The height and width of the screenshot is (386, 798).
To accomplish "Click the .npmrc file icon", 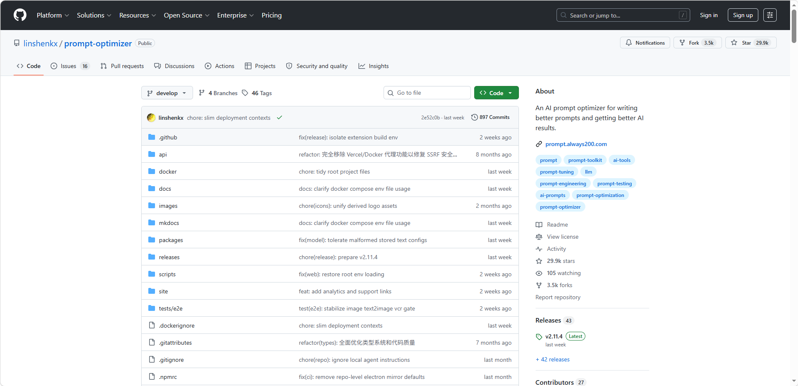I will coord(152,376).
